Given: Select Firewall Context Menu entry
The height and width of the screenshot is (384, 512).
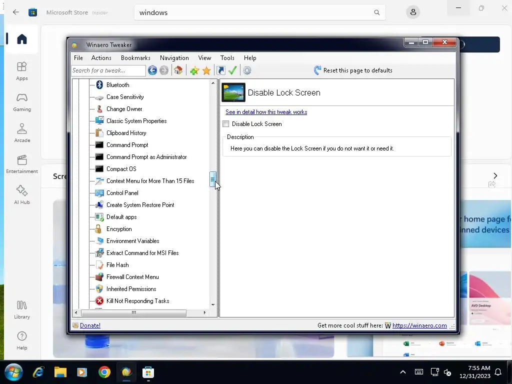Looking at the screenshot, I should [x=132, y=277].
